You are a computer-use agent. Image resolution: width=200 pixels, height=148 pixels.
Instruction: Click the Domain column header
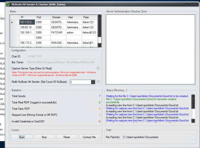pos(58,17)
